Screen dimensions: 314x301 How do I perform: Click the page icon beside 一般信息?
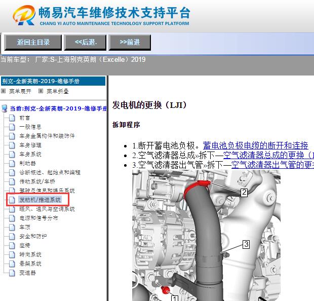[x=12, y=127]
